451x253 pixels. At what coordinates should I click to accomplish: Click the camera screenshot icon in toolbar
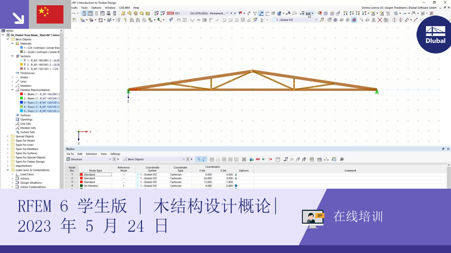(x=386, y=20)
